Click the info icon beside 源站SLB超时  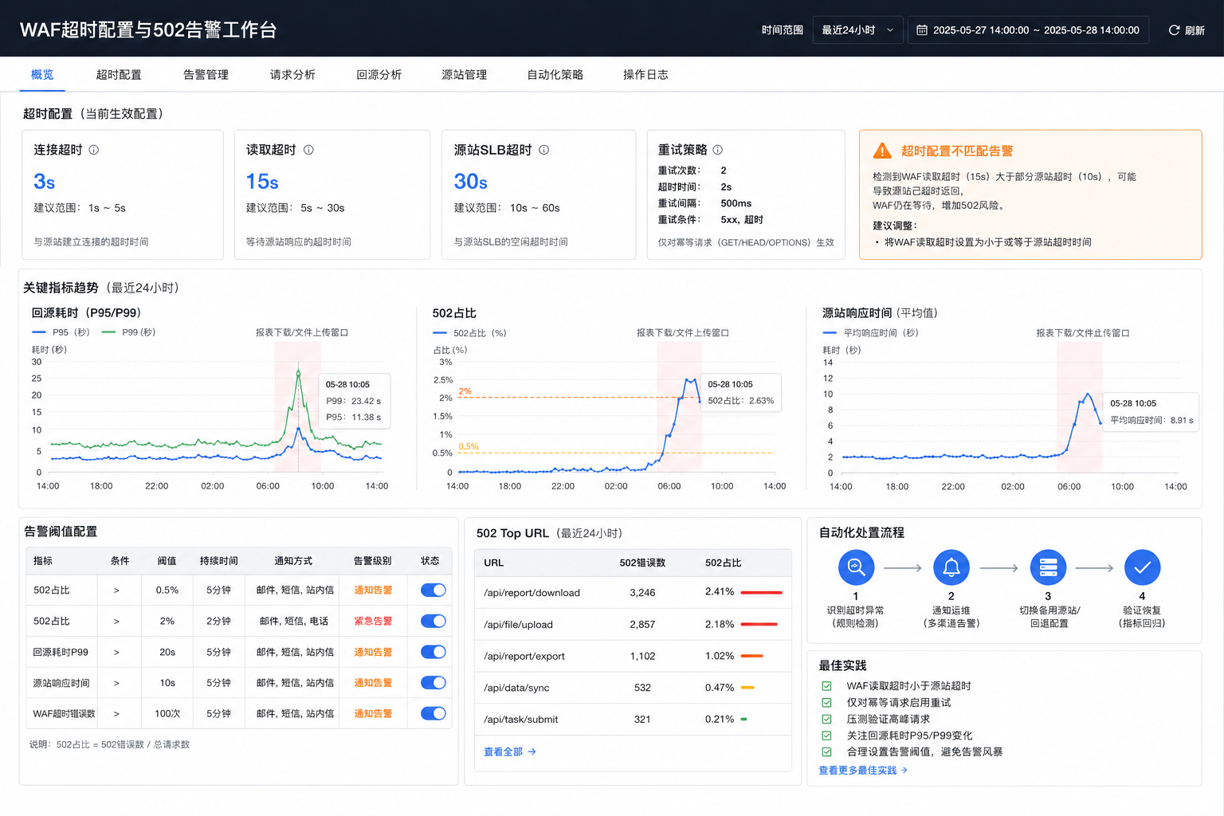pos(544,150)
